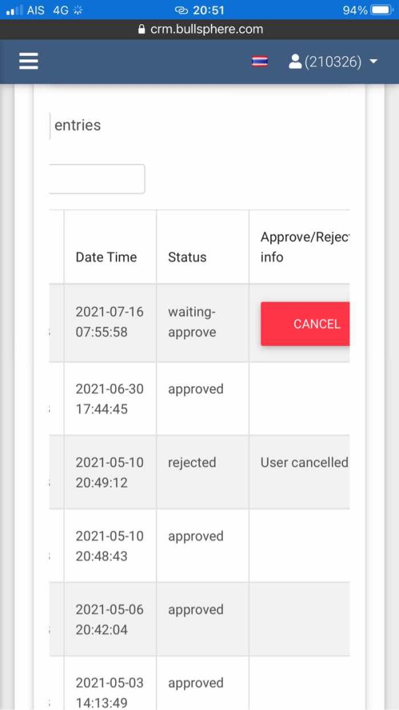
Task: Click Approve/Reject info column header
Action: pyautogui.click(x=303, y=247)
